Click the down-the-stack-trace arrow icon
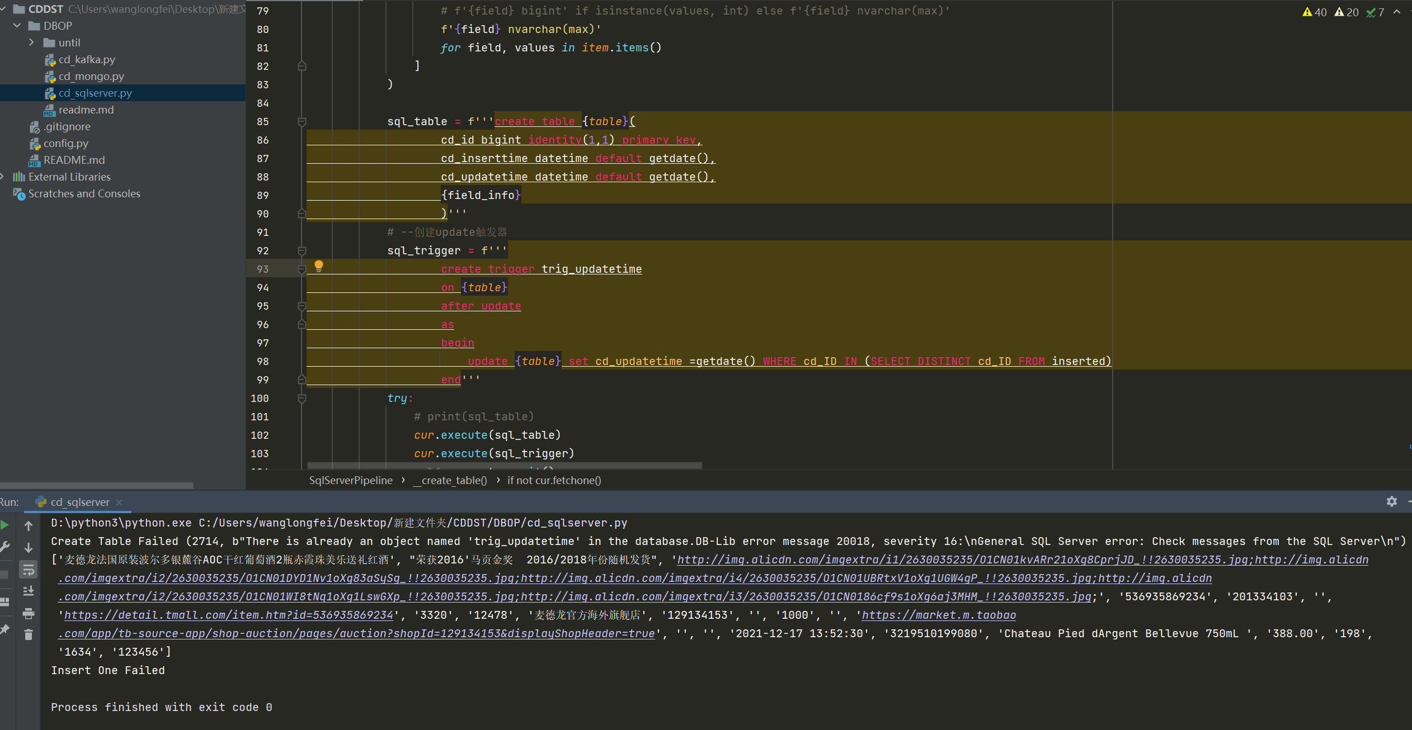The image size is (1412, 730). pos(29,548)
